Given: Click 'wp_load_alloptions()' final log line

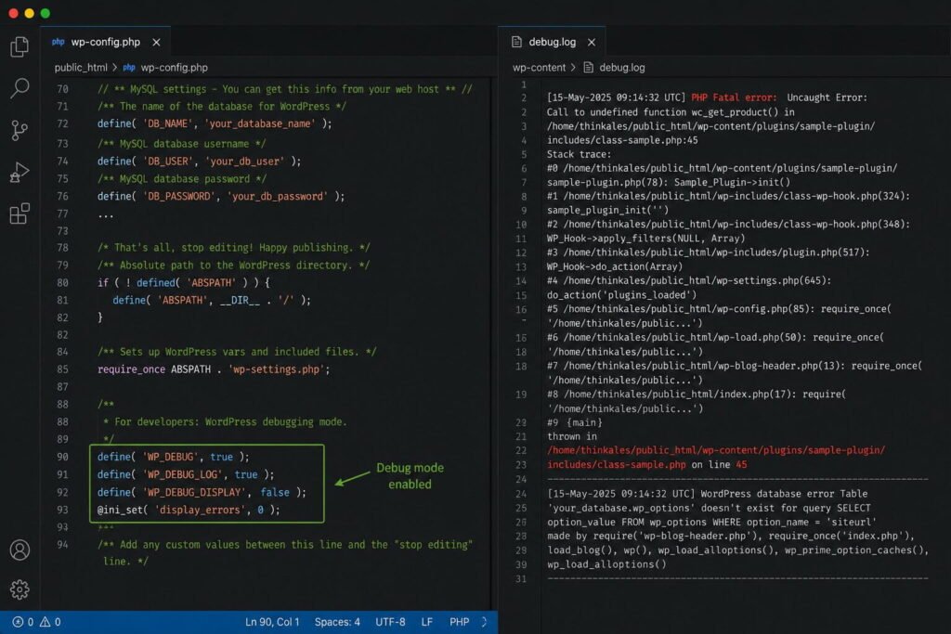Looking at the screenshot, I should click(x=606, y=564).
